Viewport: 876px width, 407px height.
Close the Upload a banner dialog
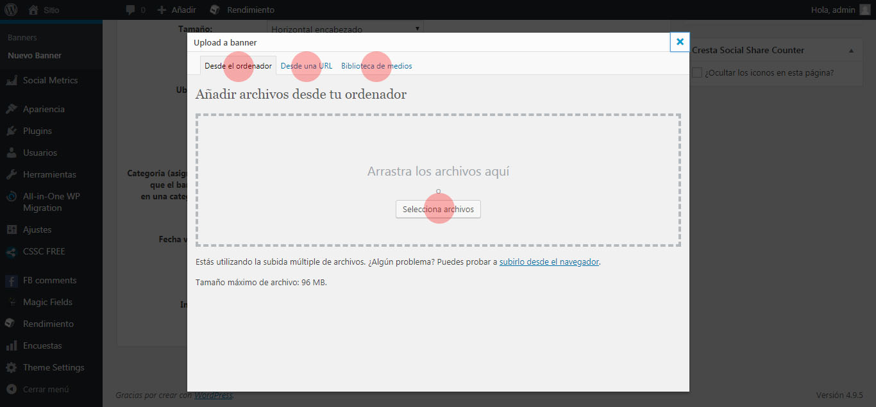click(x=680, y=42)
